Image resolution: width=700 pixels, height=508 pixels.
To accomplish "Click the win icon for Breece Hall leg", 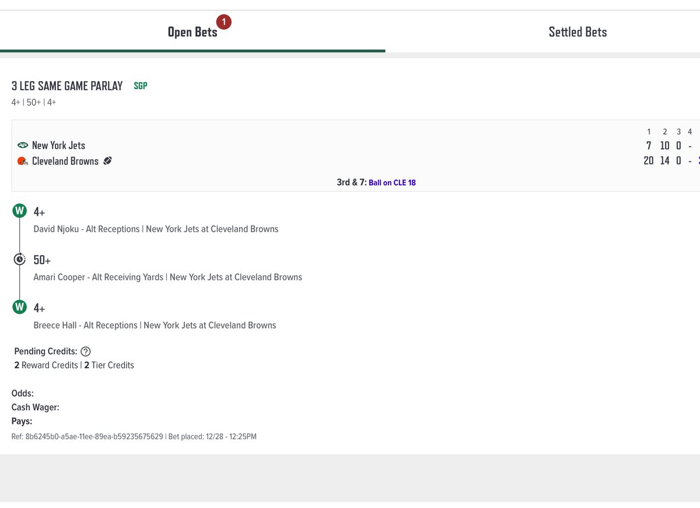I will pyautogui.click(x=20, y=307).
